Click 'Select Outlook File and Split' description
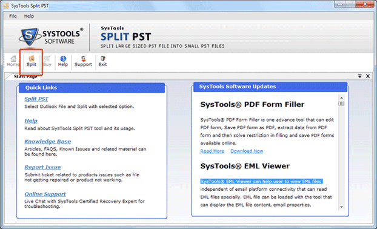The image size is (377, 229). pyautogui.click(x=79, y=107)
